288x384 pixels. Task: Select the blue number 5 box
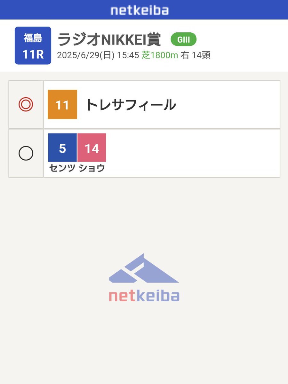coord(62,148)
